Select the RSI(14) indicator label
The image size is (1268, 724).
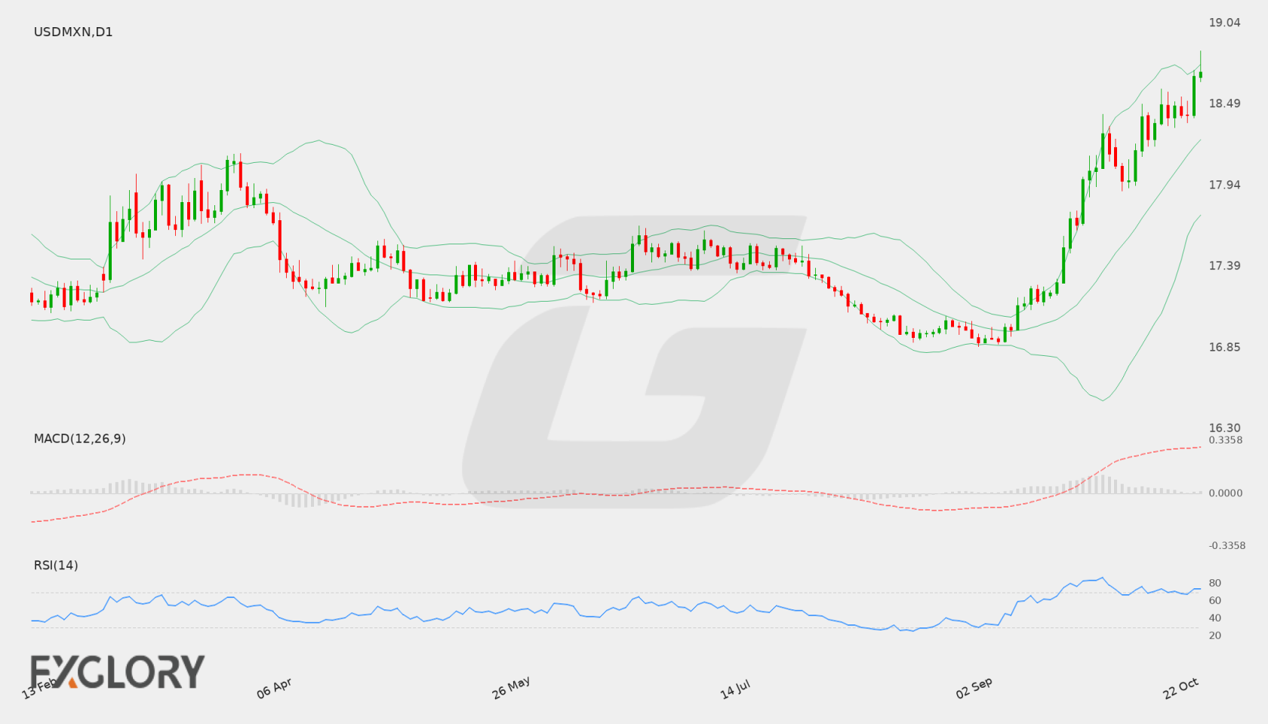[x=56, y=565]
